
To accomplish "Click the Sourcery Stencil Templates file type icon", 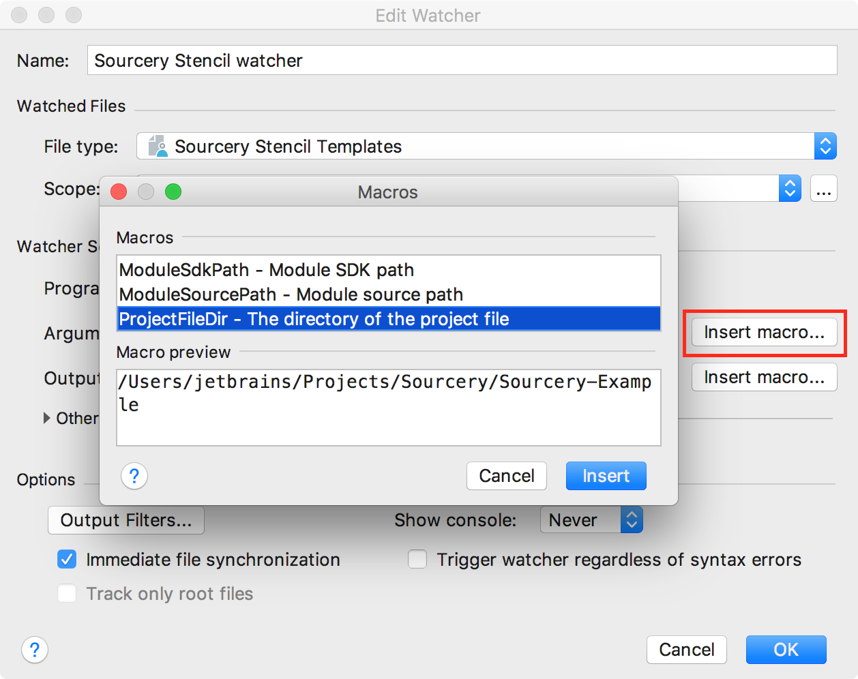I will coord(158,146).
